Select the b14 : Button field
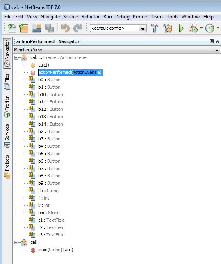The height and width of the screenshot is (264, 221). pos(50,124)
